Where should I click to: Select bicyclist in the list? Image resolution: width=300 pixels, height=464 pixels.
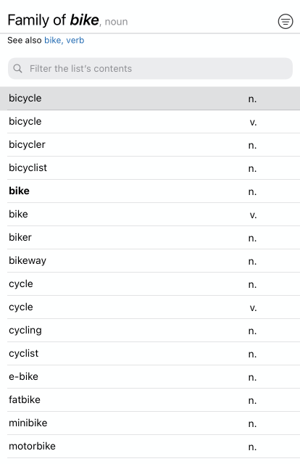pyautogui.click(x=154, y=167)
